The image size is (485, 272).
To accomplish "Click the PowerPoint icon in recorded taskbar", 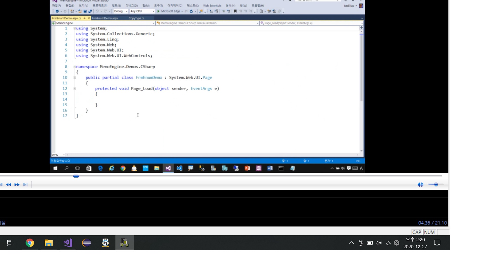I will coord(247,168).
